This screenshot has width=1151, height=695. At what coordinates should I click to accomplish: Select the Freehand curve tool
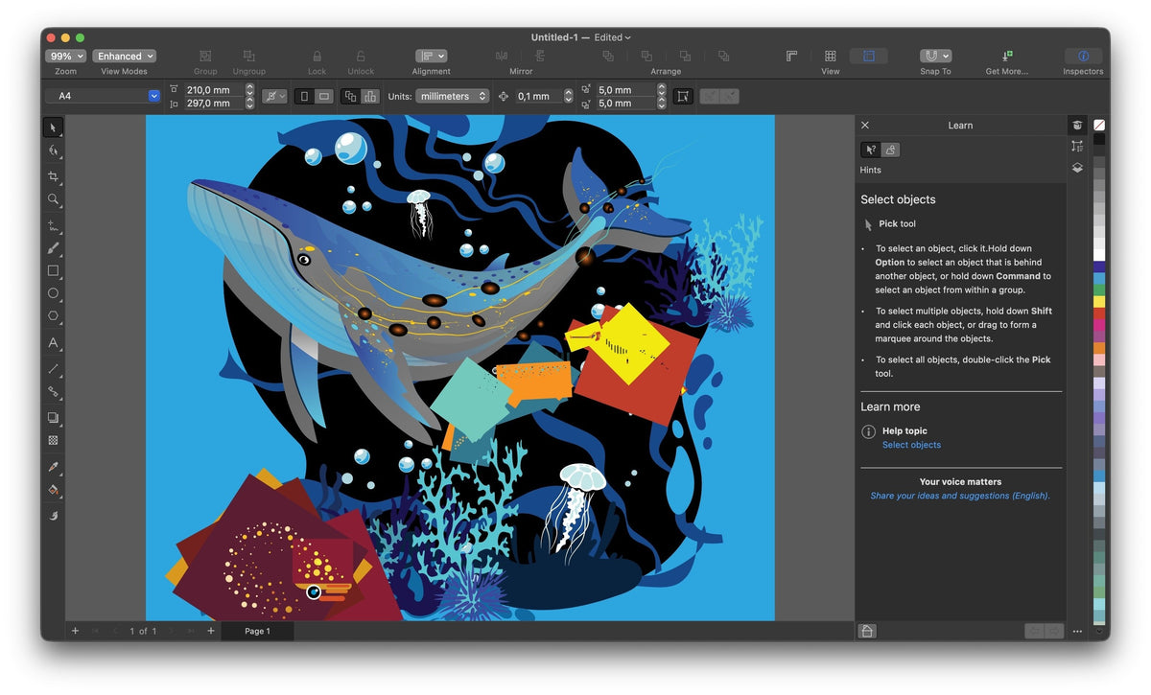[53, 226]
